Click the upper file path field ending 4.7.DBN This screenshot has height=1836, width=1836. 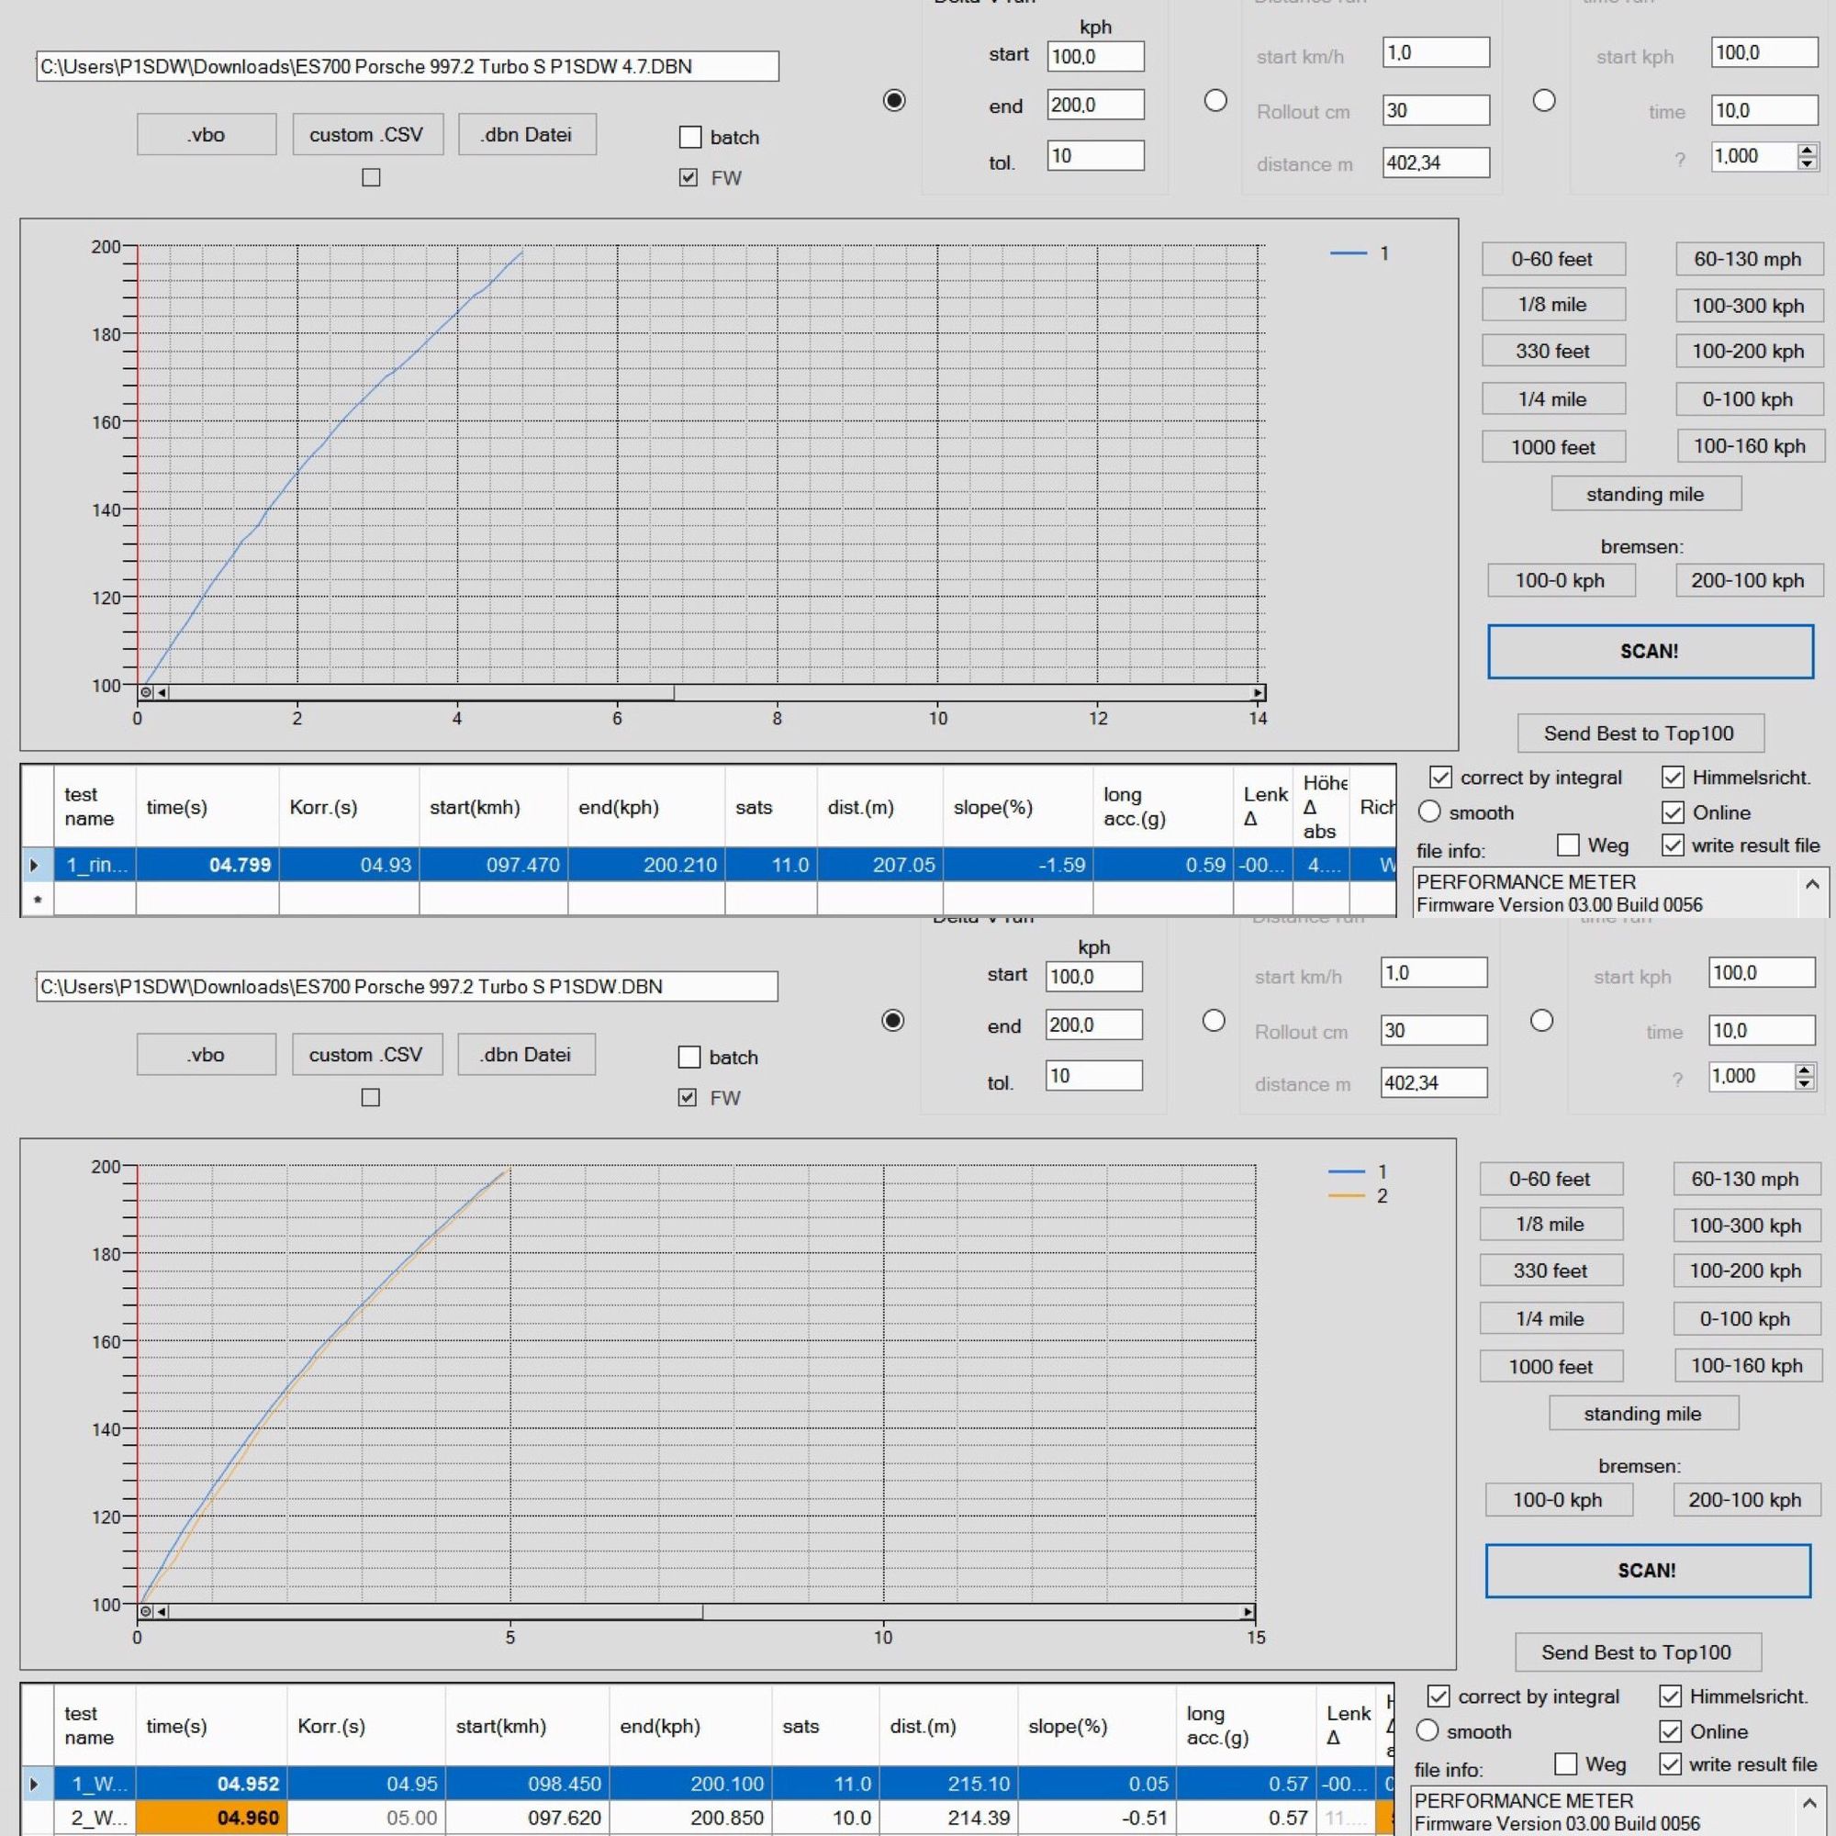click(x=407, y=66)
